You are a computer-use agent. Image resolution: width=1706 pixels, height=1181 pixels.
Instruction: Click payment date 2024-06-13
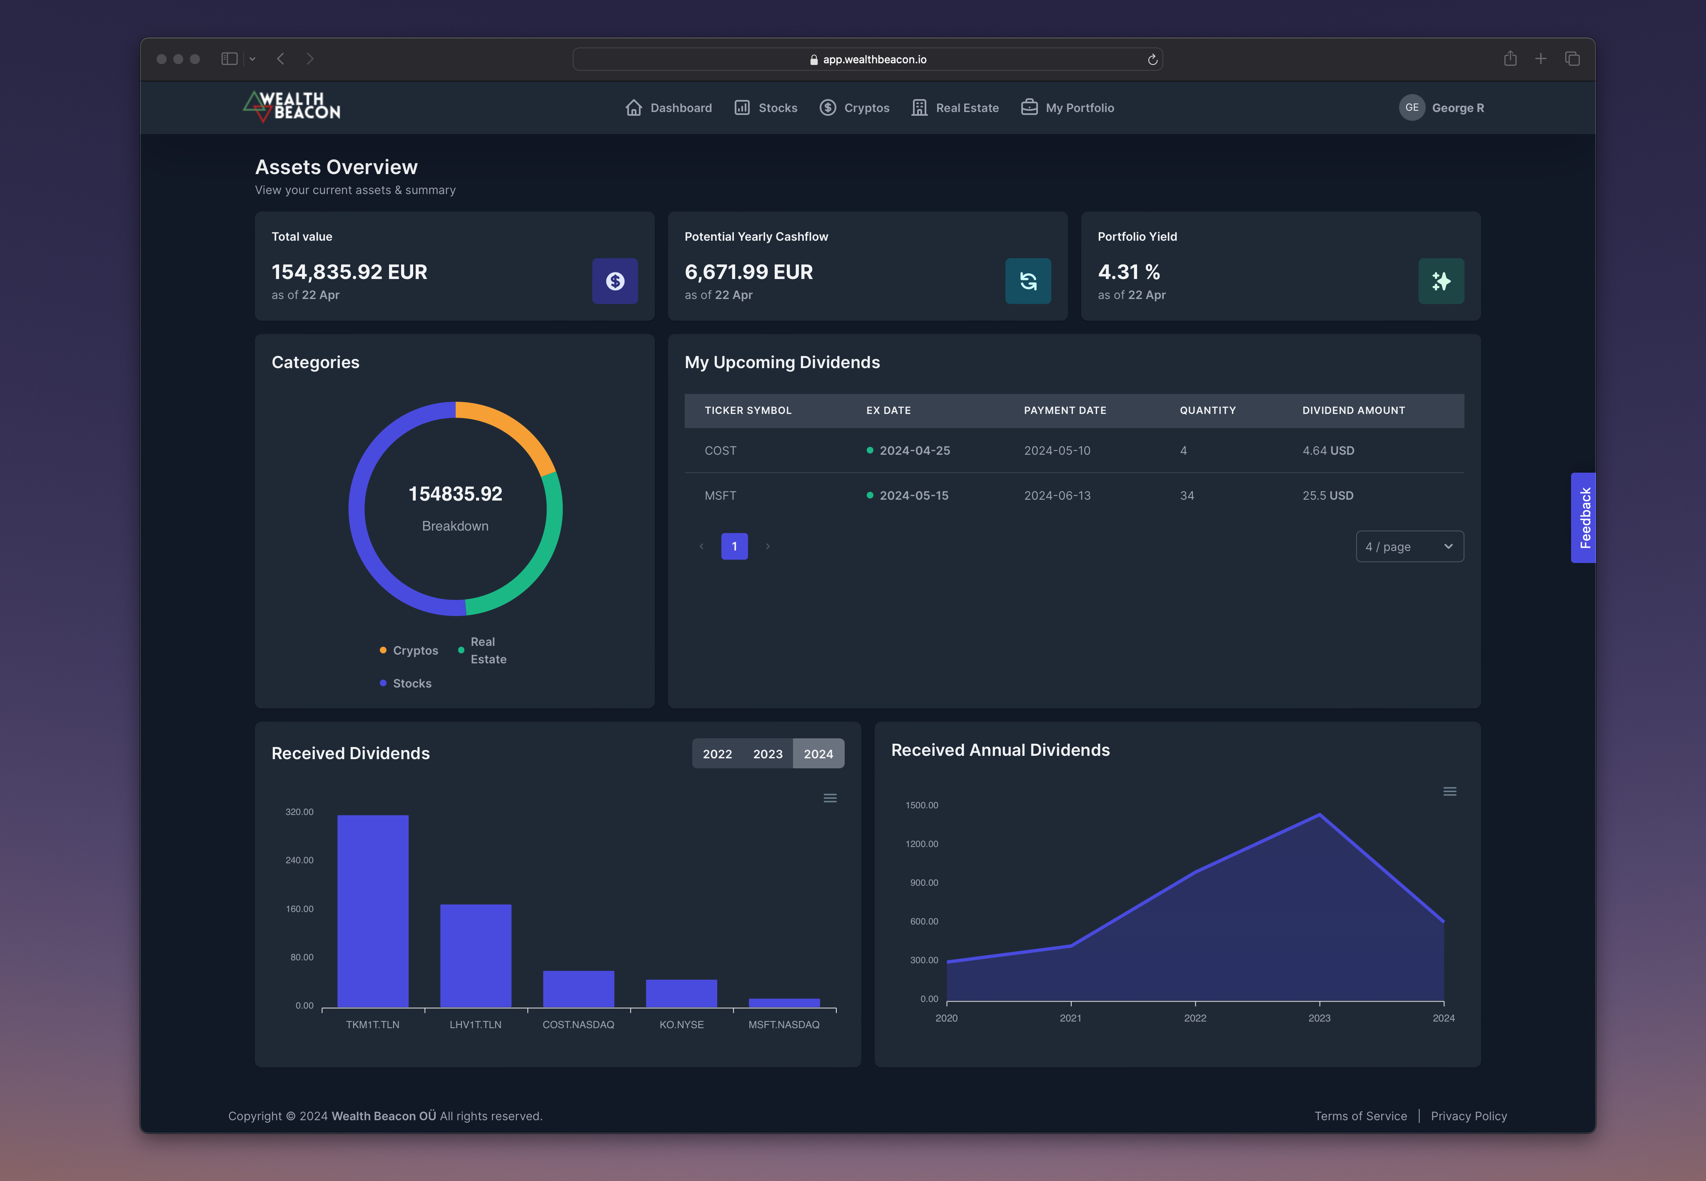(1057, 496)
